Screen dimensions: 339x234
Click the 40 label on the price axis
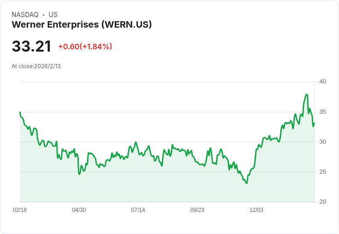pyautogui.click(x=322, y=82)
